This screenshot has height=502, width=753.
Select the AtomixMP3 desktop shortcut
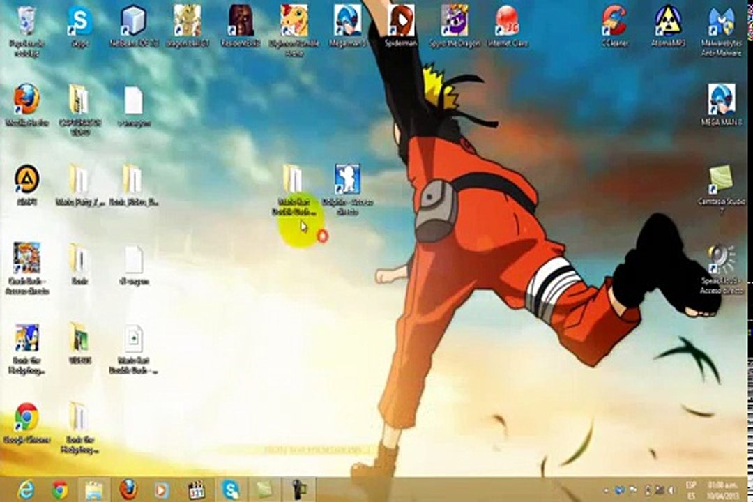(668, 26)
